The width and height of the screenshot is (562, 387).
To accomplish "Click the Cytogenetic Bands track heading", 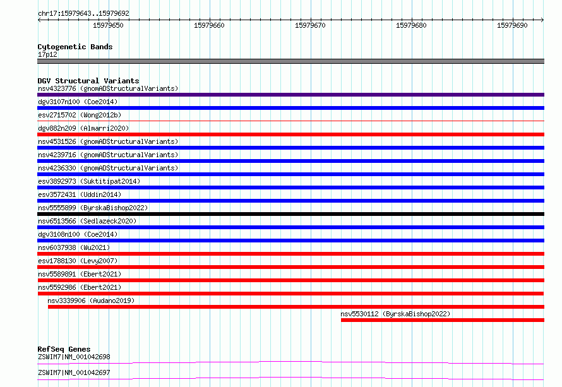I will 75,47.
